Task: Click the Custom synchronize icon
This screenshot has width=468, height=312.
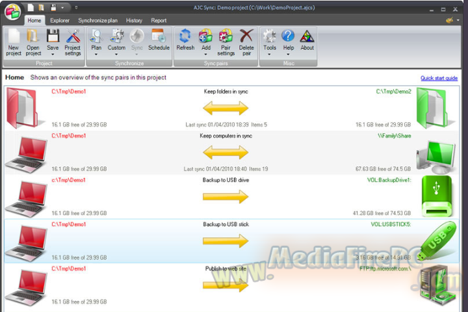Action: [116, 36]
